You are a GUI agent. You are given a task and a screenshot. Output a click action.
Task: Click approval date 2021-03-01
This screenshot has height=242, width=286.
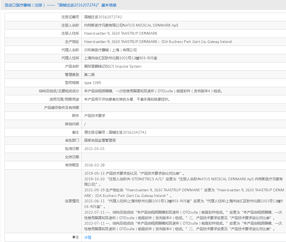pos(94,149)
